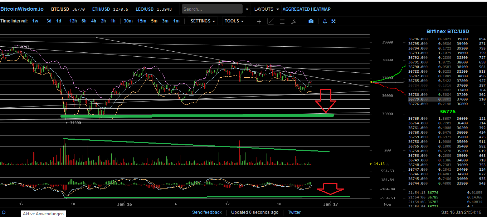This screenshot has height=217, width=487.
Task: Set time interval to 6h
Action: (84, 21)
